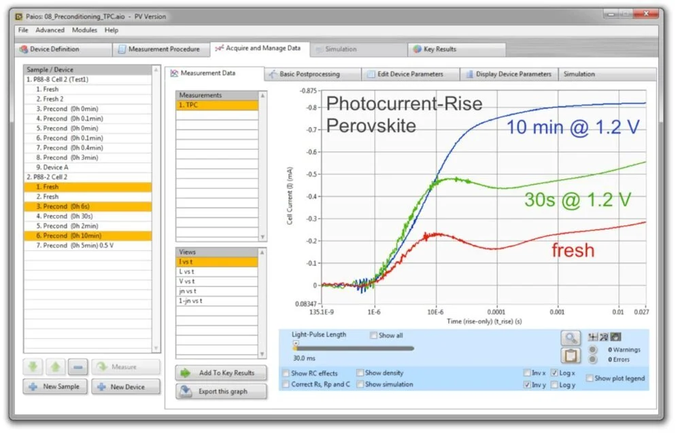Screen dimensions: 680x433
Task: Open the Display Device Parameters sub-tab
Action: click(509, 74)
